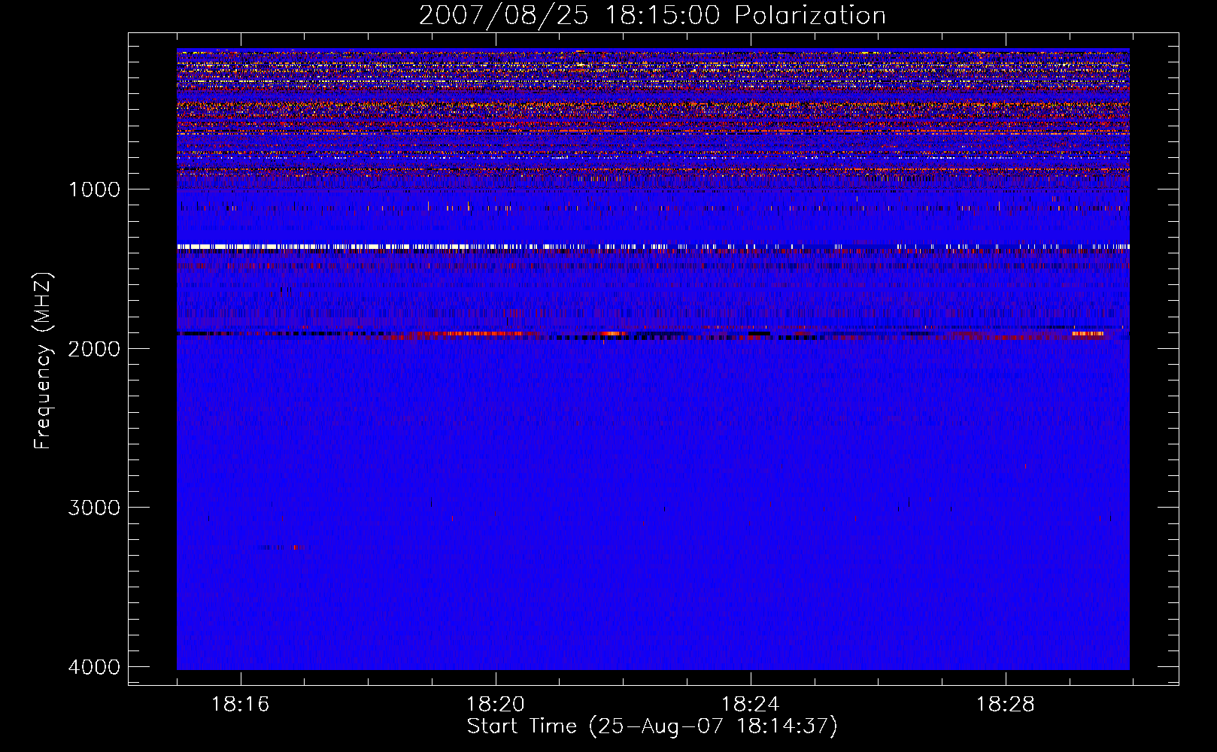This screenshot has height=752, width=1217.
Task: Click the 18:28 time tick label
Action: [x=1006, y=705]
